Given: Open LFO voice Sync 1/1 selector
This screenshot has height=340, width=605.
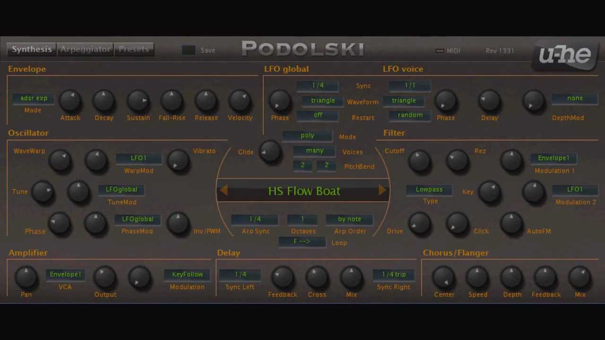Looking at the screenshot, I should (410, 86).
